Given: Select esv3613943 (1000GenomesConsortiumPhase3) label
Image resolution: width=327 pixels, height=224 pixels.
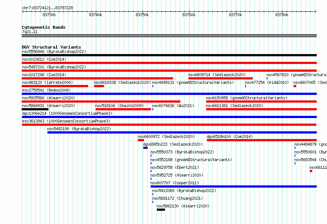Looking at the screenshot, I should pos(66,121).
